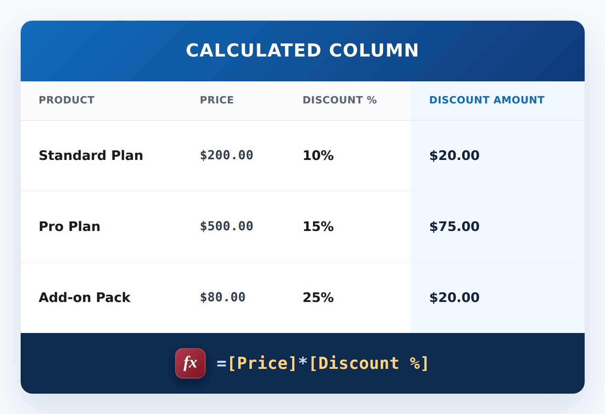Screen dimensions: 605x414
Task: Click the Discount % column header
Action: (x=340, y=100)
